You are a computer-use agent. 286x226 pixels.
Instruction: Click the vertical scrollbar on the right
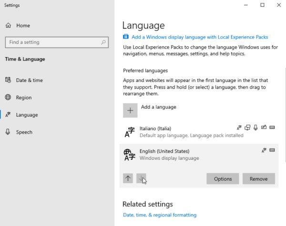pos(285,115)
